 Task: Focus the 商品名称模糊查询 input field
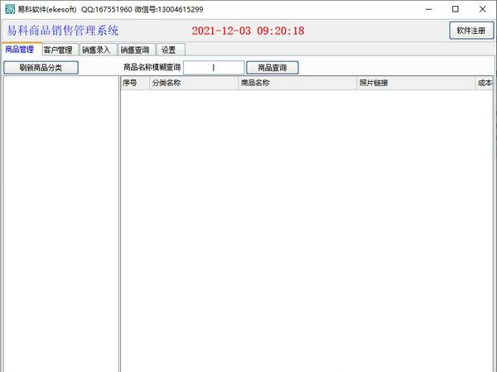tap(214, 68)
